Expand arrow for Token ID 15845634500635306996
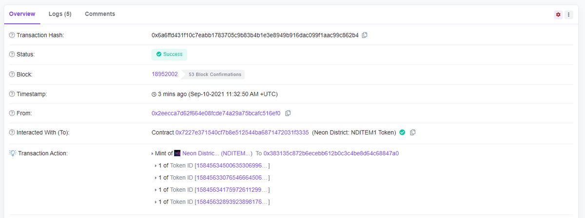Image resolution: width=585 pixels, height=218 pixels. (156, 166)
